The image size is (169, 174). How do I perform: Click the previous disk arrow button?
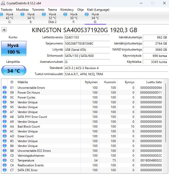point(4,30)
